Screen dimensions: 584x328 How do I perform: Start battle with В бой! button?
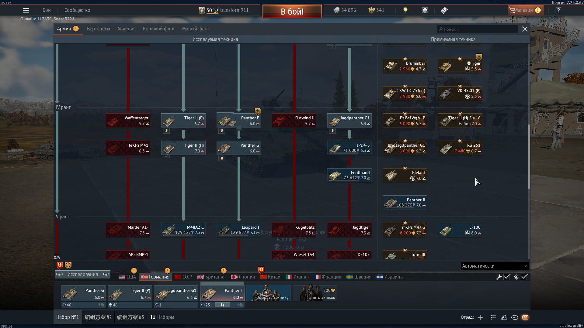click(292, 12)
